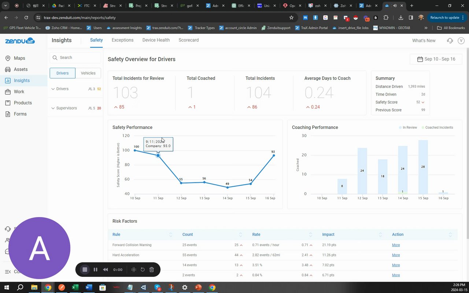Rewind the screen recording
The image size is (469, 293).
tap(106, 270)
